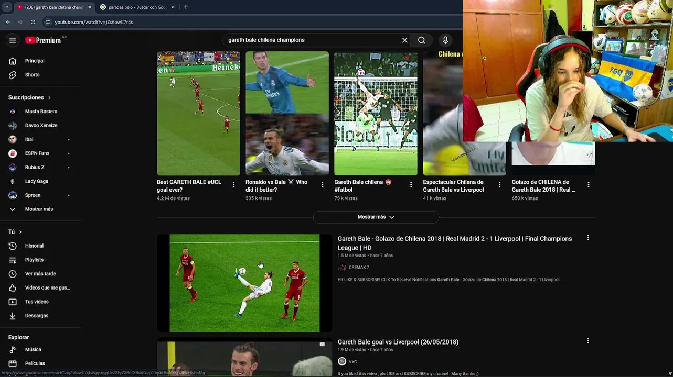Open CREMAX 7 channel link
673x377 pixels.
point(359,268)
